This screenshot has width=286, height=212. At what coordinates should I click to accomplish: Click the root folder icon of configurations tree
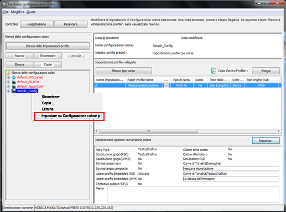coord(8,73)
